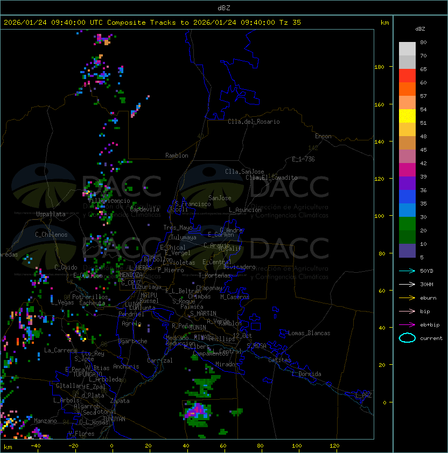Click the 50YD cyan arrow legend icon

(407, 271)
